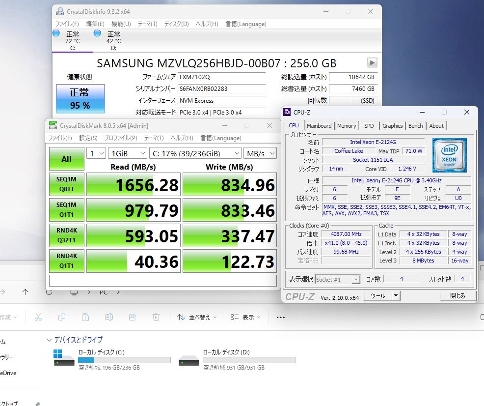
Task: Open 言語(Language) menu in CrystalDiskInfo
Action: pos(246,24)
